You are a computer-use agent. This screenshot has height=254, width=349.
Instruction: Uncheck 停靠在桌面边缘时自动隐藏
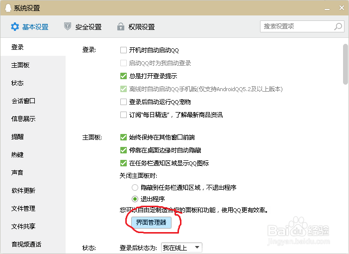coord(123,150)
